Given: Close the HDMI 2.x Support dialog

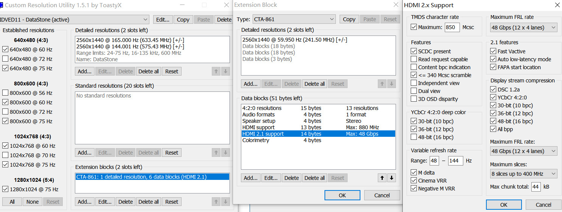Looking at the screenshot, I should pyautogui.click(x=557, y=5).
